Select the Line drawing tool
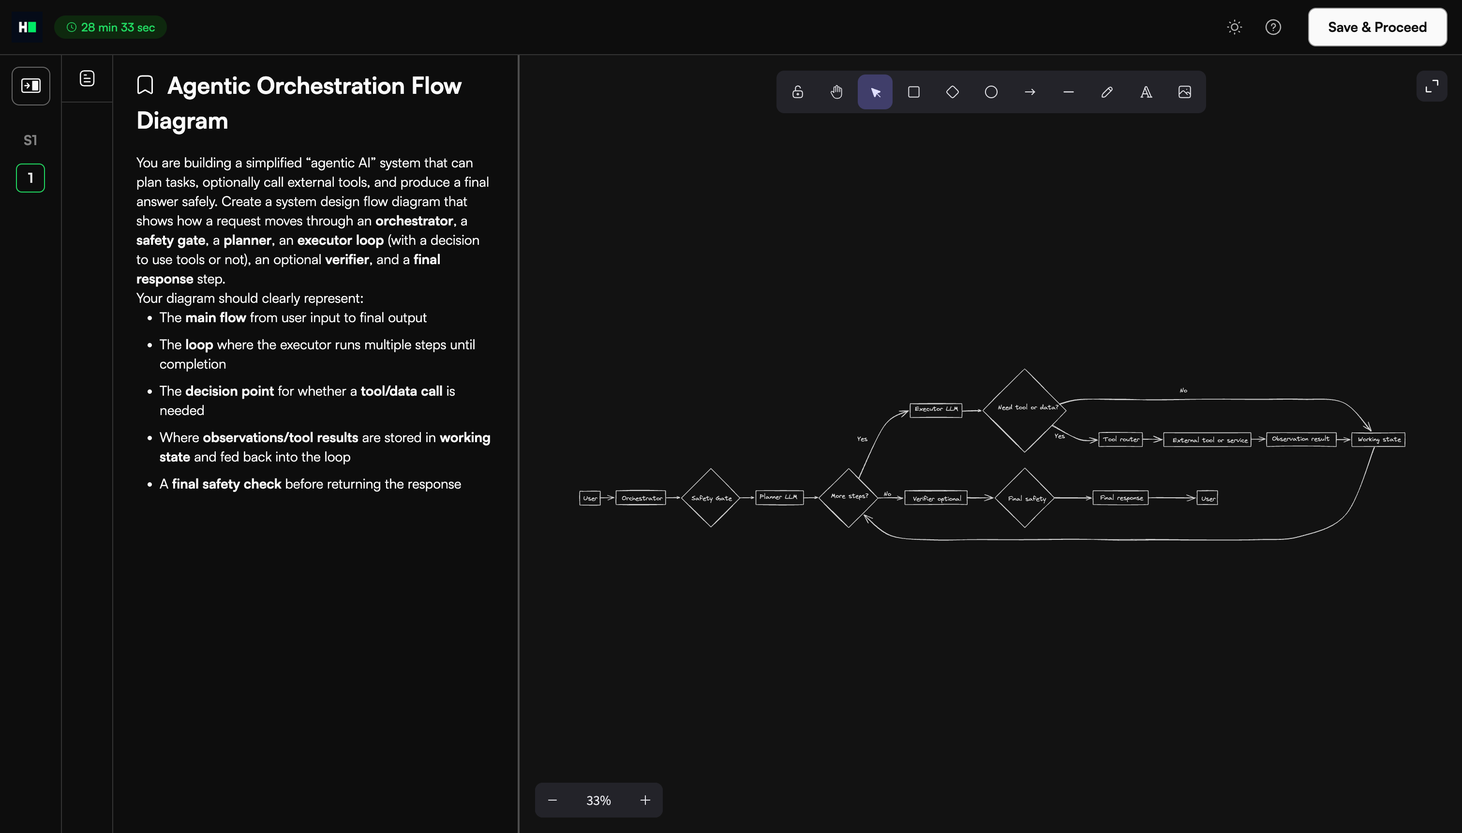Viewport: 1462px width, 833px height. (x=1068, y=92)
